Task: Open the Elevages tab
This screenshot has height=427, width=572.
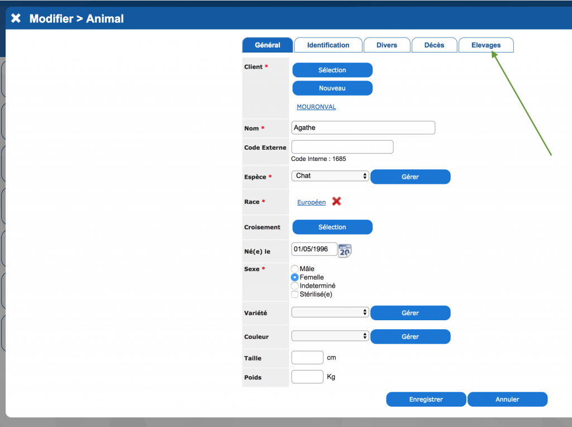Action: [x=485, y=45]
